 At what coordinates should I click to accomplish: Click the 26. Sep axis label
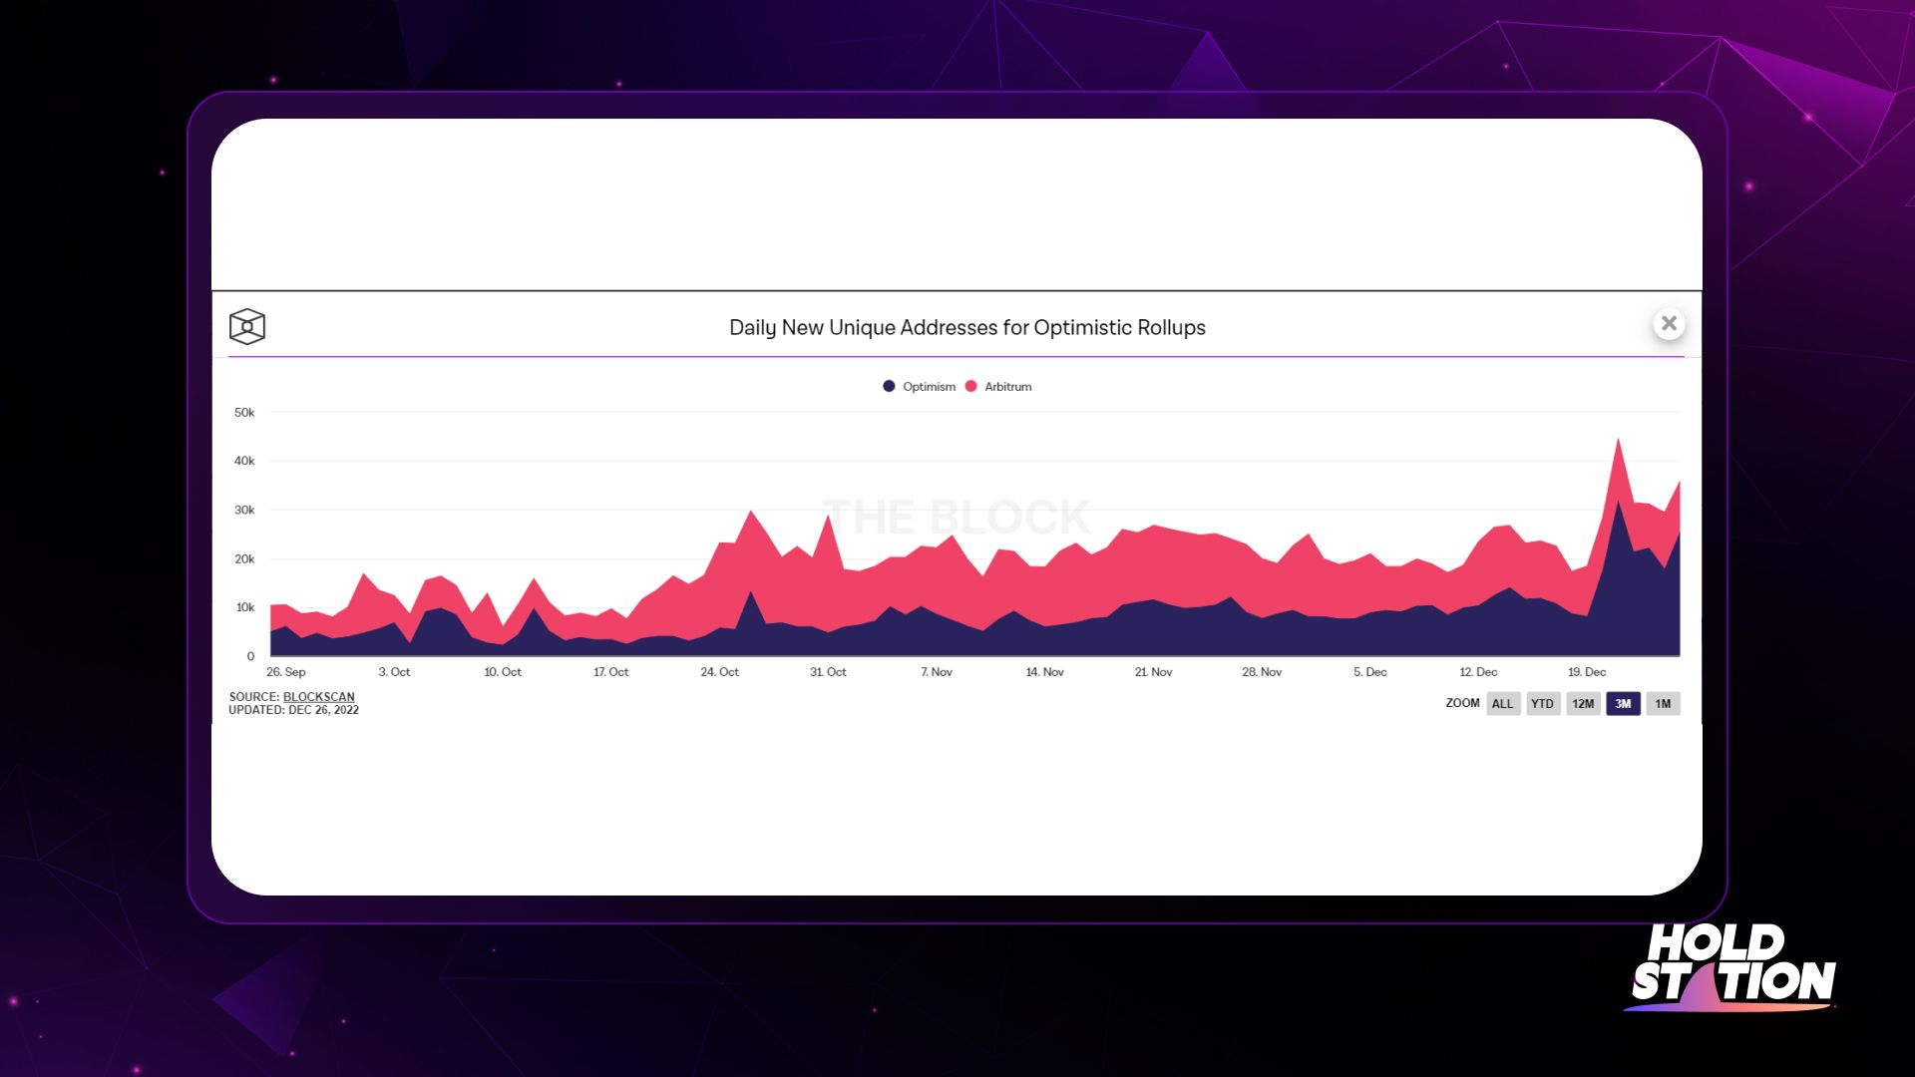coord(286,672)
